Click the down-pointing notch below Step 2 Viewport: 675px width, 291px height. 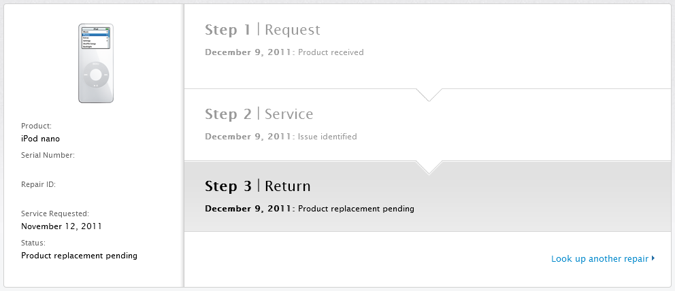coord(429,168)
